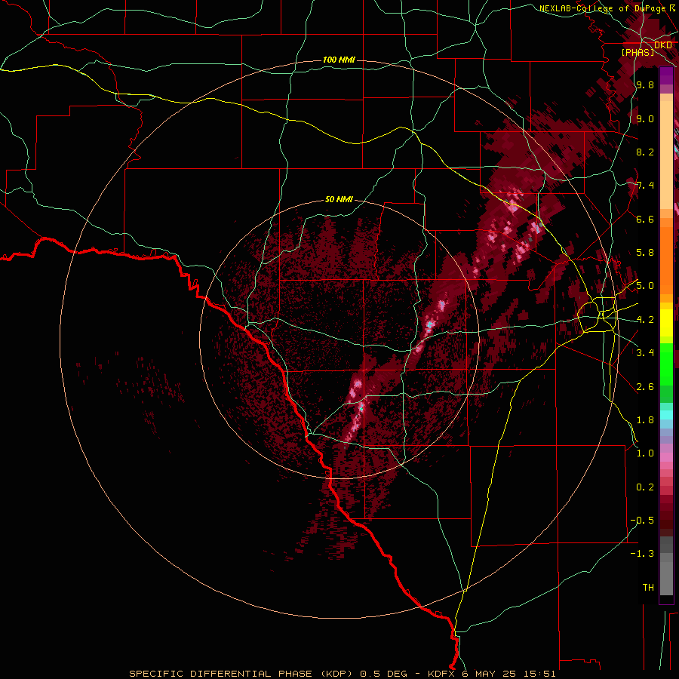This screenshot has height=679, width=679.
Task: Click the 1.8 scale value
Action: point(645,420)
